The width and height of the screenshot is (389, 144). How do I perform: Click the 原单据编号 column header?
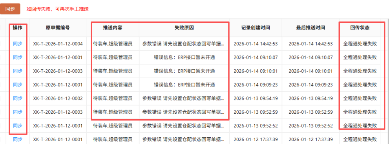[58, 28]
